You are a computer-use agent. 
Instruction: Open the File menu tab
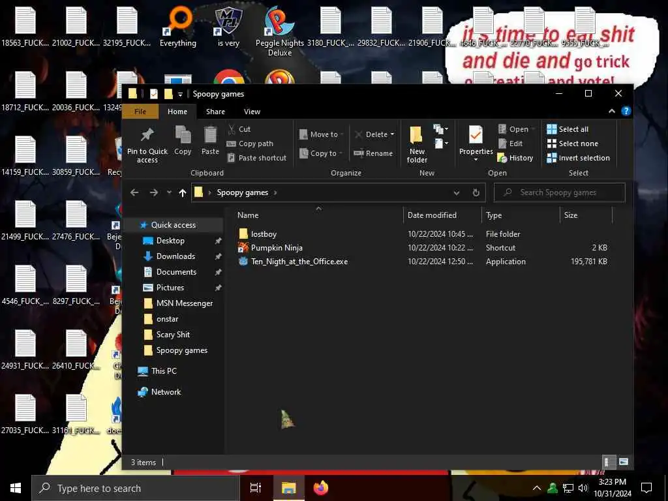tap(140, 112)
